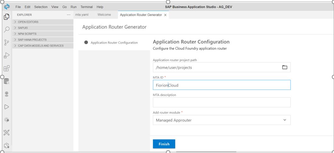Expand the SAP HANA PROJECTS section
This screenshot has height=153, width=334.
[x=32, y=40]
